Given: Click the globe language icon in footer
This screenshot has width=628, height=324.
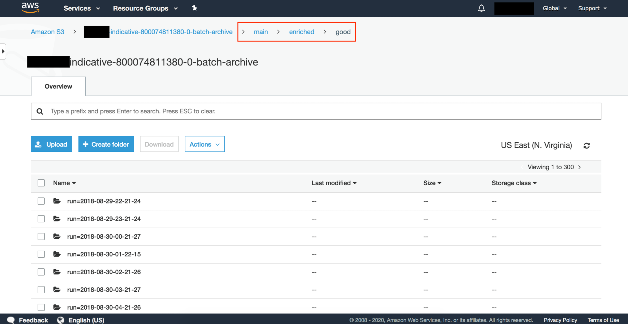Looking at the screenshot, I should 61,320.
